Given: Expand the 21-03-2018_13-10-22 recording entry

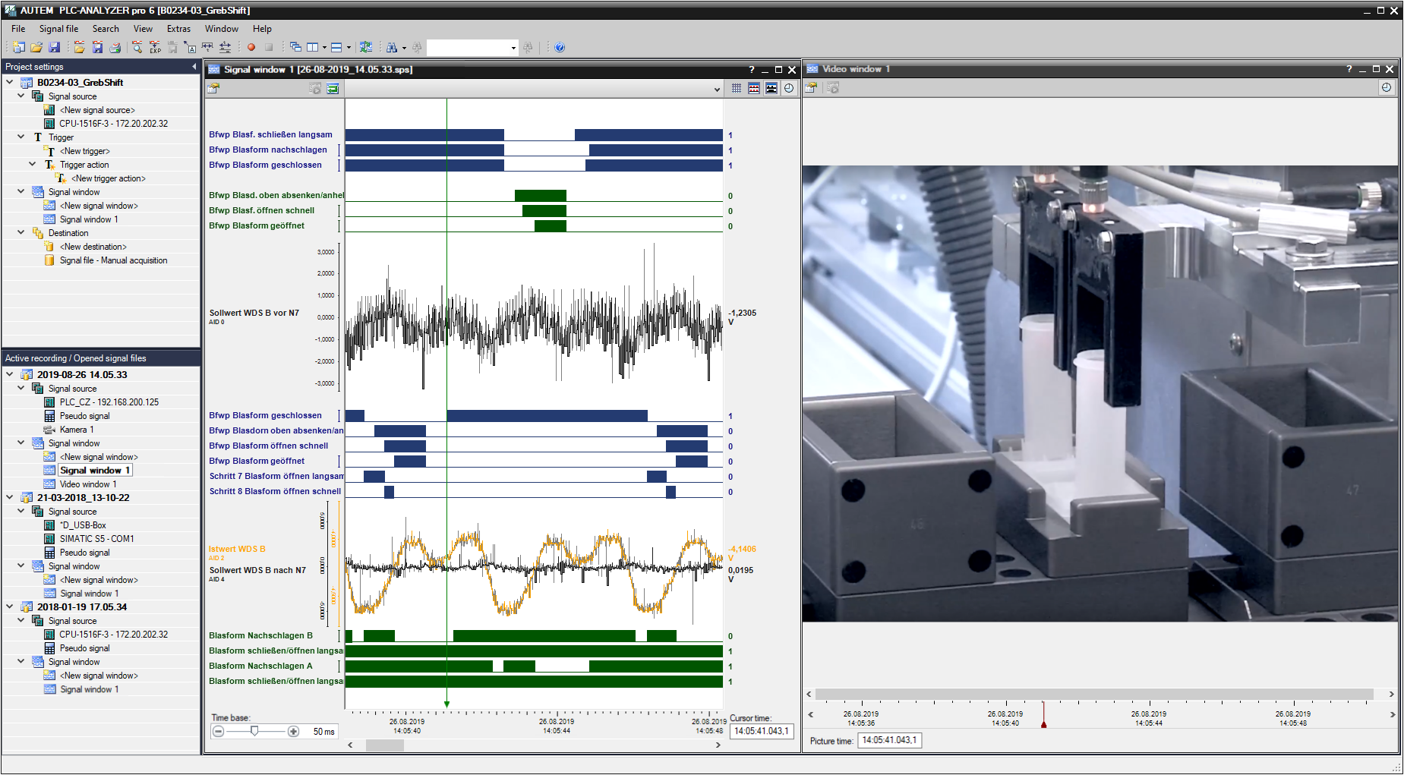Looking at the screenshot, I should tap(9, 497).
